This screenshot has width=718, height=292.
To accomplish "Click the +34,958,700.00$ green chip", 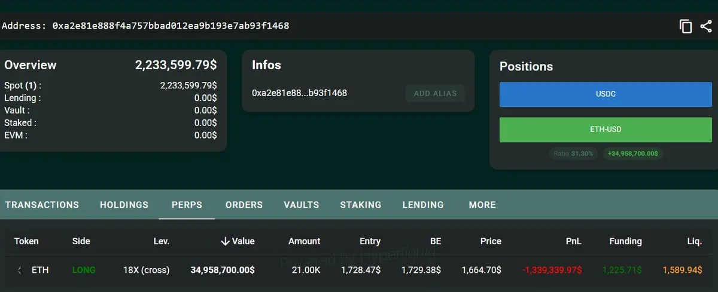I will coord(632,153).
